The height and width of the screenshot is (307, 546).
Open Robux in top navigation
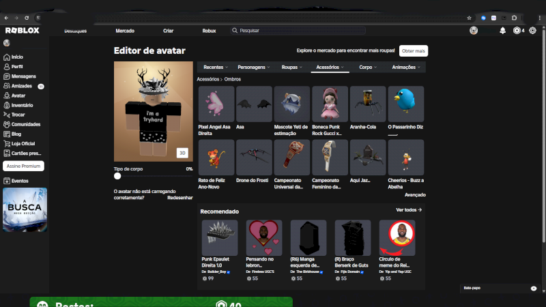(x=209, y=31)
